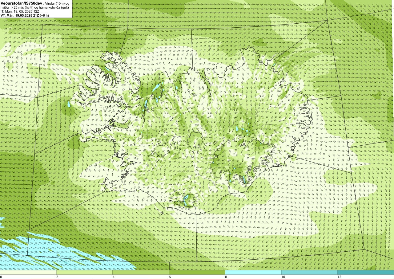Click the '12' tick label on the color scale
394x279 pixels.
(x=340, y=277)
